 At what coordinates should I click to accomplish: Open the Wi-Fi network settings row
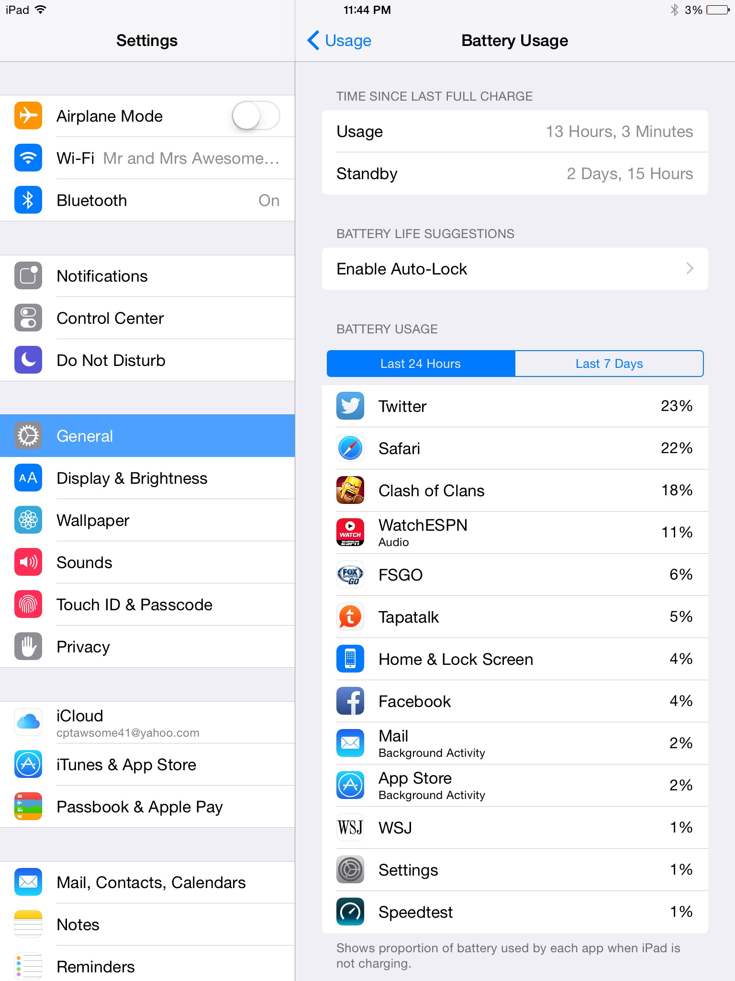pyautogui.click(x=147, y=158)
